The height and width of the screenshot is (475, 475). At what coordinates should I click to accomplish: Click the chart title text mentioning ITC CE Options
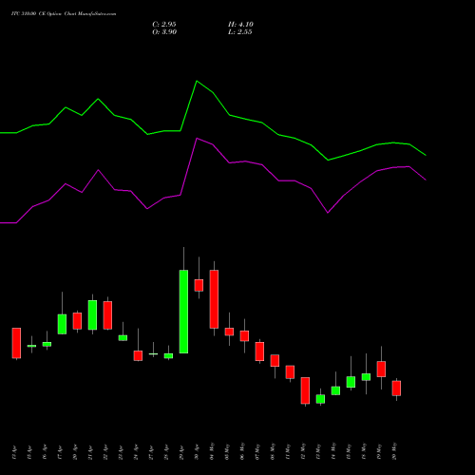[x=64, y=14]
